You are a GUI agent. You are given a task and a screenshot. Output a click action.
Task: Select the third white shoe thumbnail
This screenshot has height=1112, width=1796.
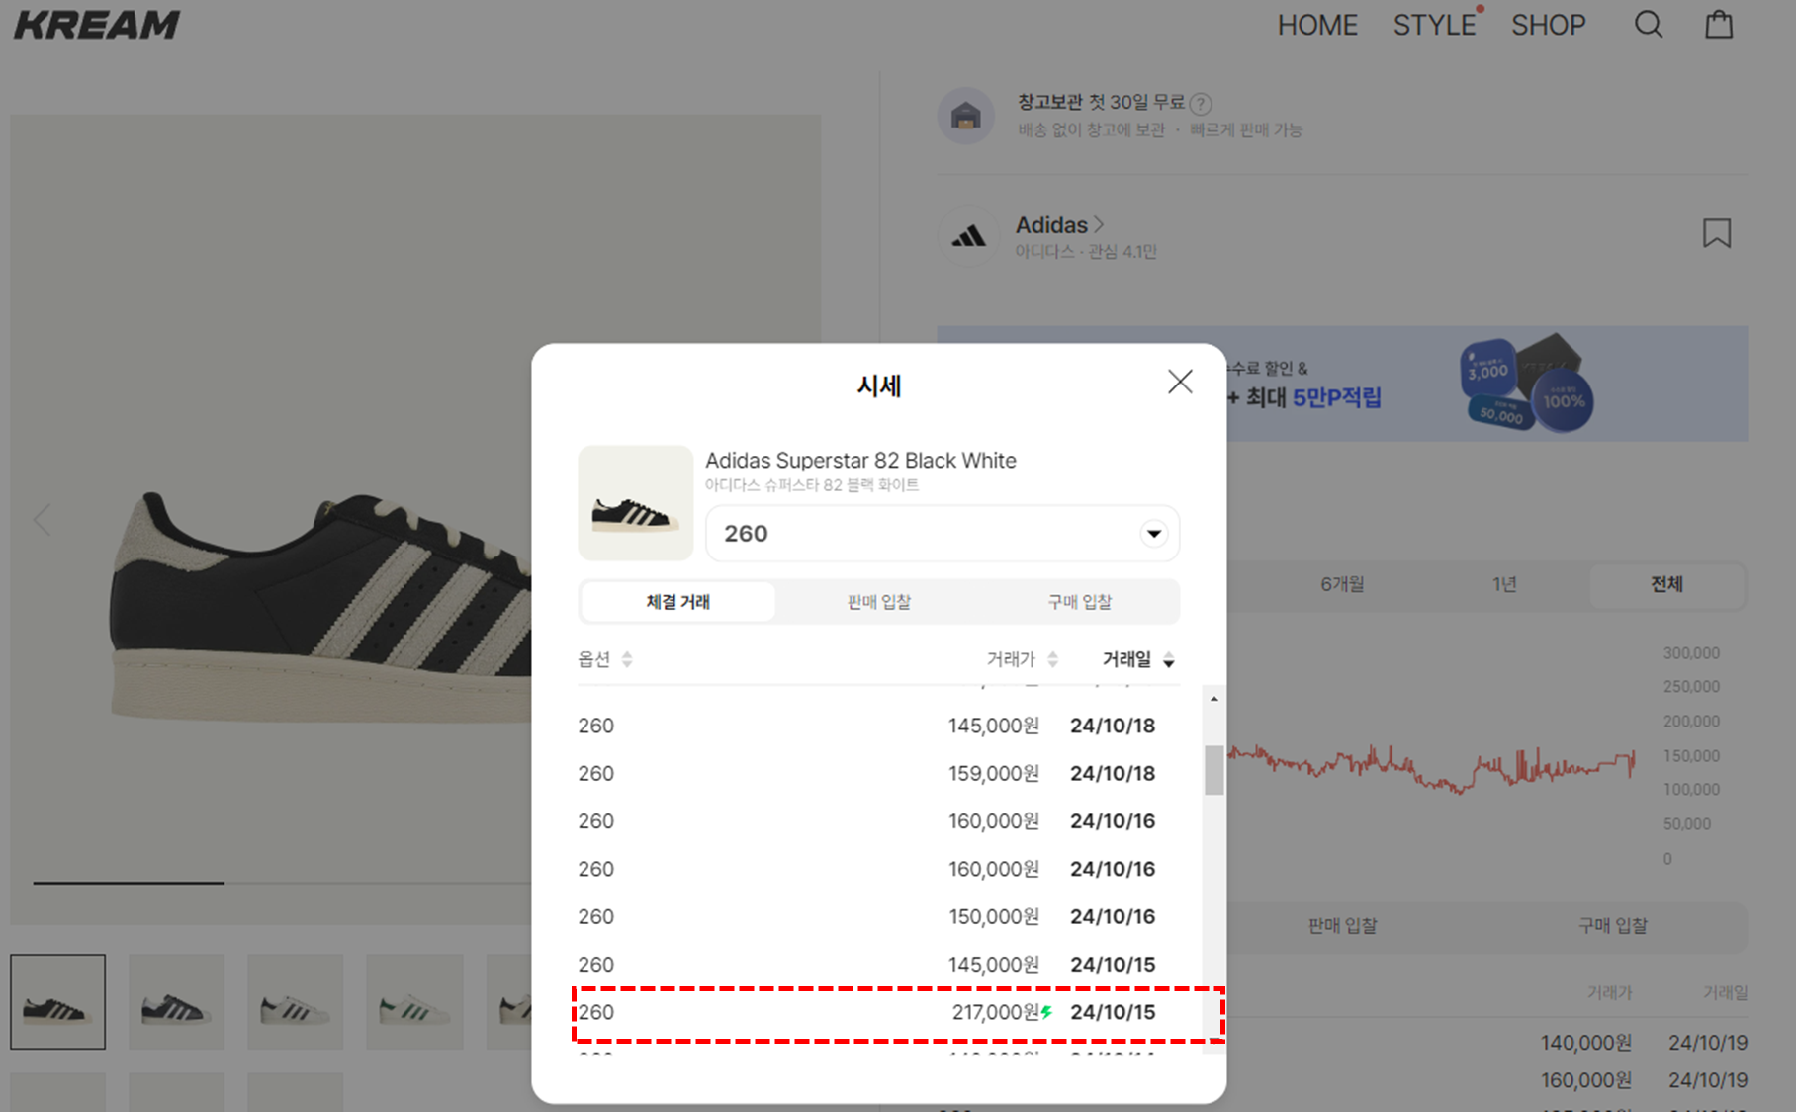coord(296,1001)
